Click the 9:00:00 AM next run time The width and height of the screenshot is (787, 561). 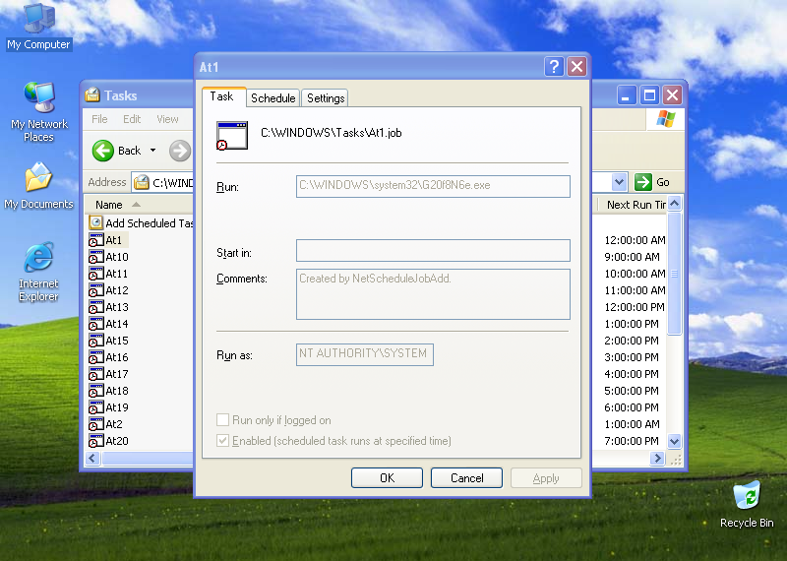pyautogui.click(x=632, y=257)
